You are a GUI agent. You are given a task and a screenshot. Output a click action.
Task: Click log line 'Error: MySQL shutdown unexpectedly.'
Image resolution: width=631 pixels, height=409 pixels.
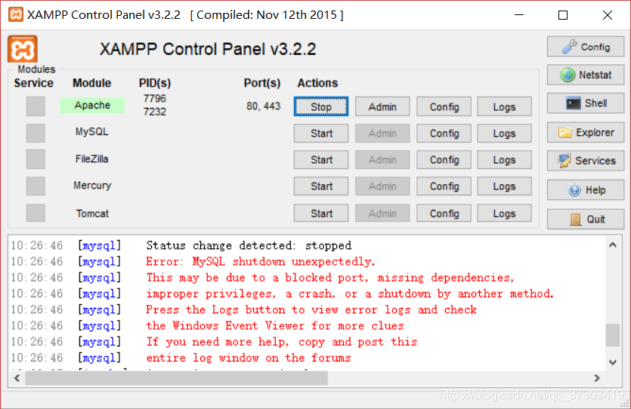[261, 262]
